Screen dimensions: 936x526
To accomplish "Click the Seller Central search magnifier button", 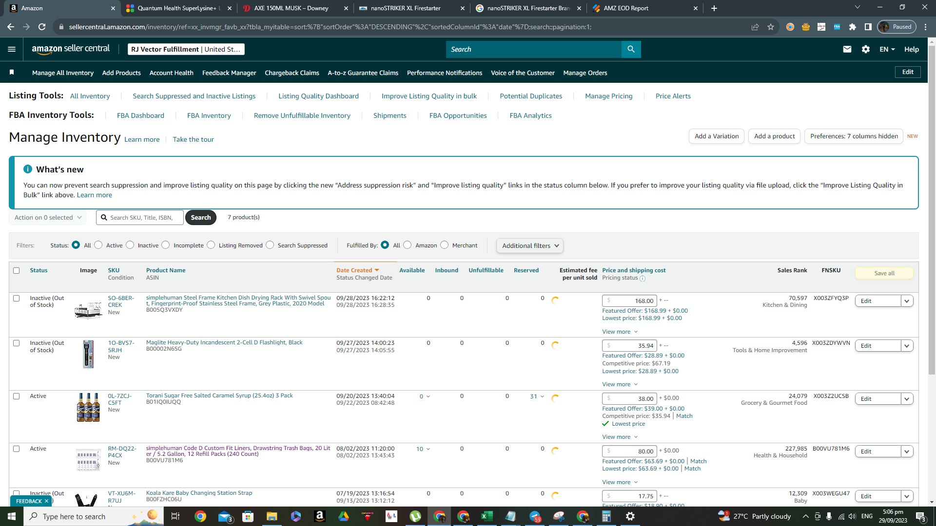I will pos(631,49).
